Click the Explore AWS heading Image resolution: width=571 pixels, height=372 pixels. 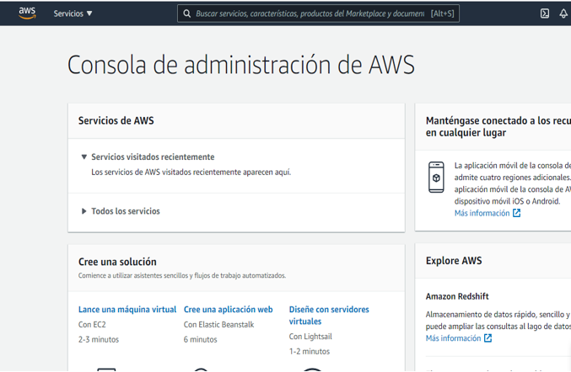pyautogui.click(x=454, y=261)
